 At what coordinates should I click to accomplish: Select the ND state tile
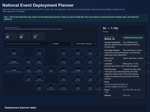pyautogui.click(x=63, y=52)
